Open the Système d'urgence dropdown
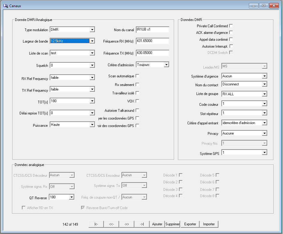Viewport: 283px width, 234px height. coord(264,76)
